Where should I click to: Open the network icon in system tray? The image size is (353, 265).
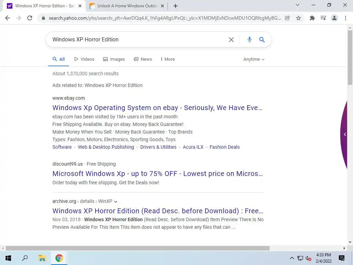pos(300,258)
